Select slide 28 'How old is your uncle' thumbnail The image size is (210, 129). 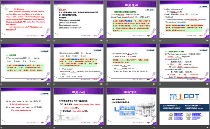184,19
